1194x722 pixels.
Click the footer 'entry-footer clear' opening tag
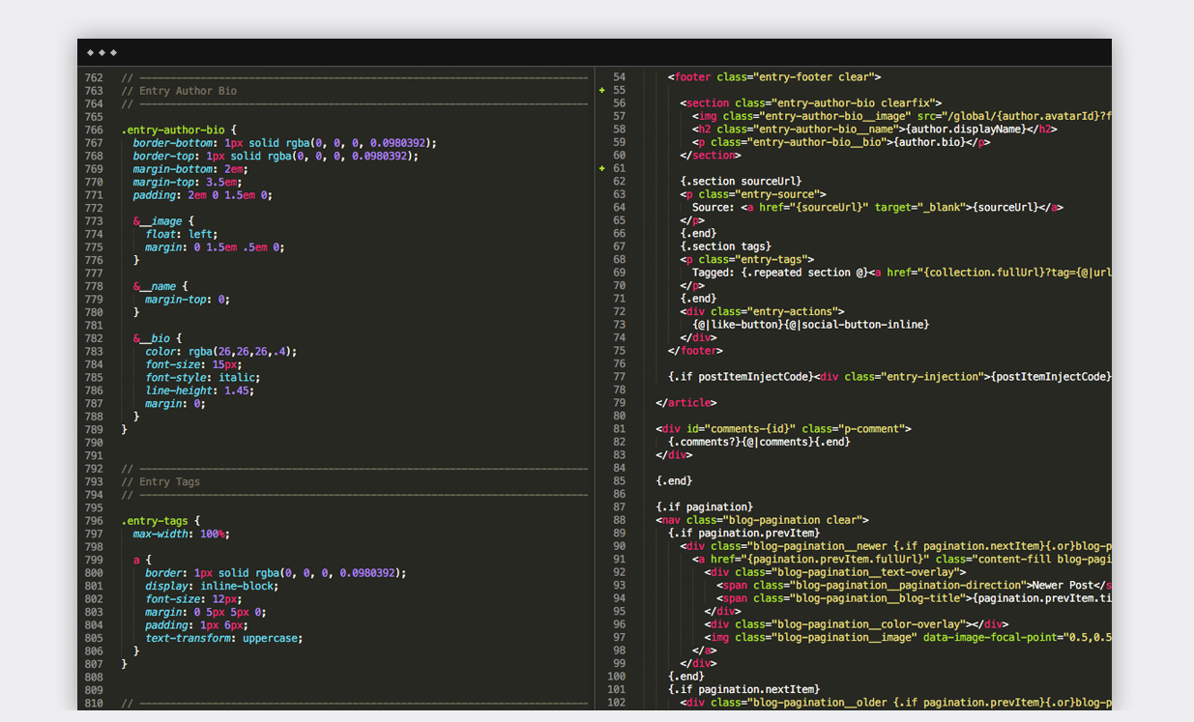(774, 77)
